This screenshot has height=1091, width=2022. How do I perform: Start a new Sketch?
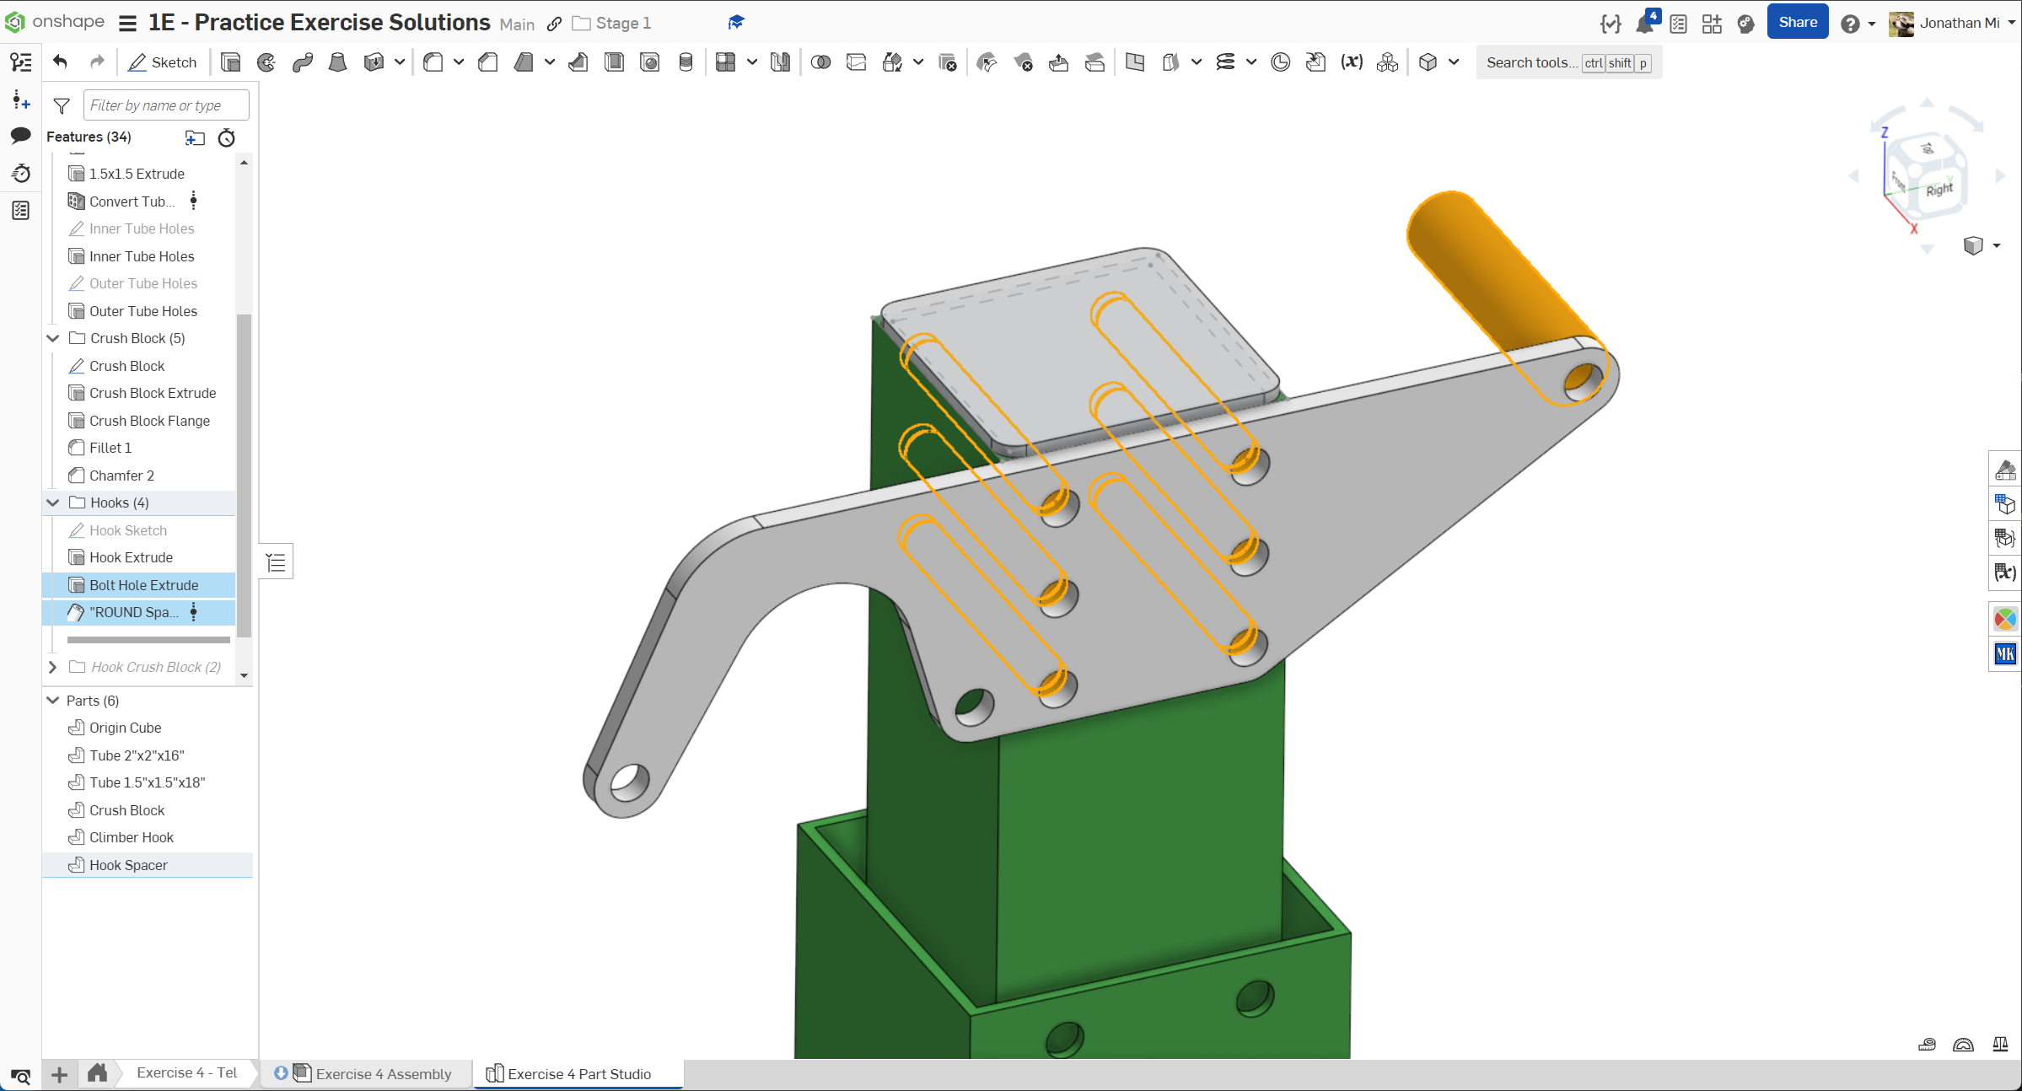click(162, 62)
